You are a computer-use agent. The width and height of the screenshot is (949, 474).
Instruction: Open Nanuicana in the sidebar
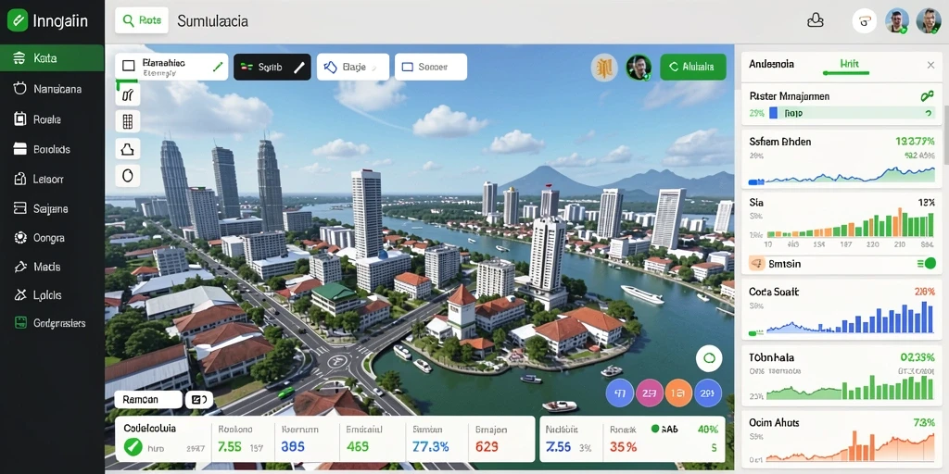tap(52, 89)
